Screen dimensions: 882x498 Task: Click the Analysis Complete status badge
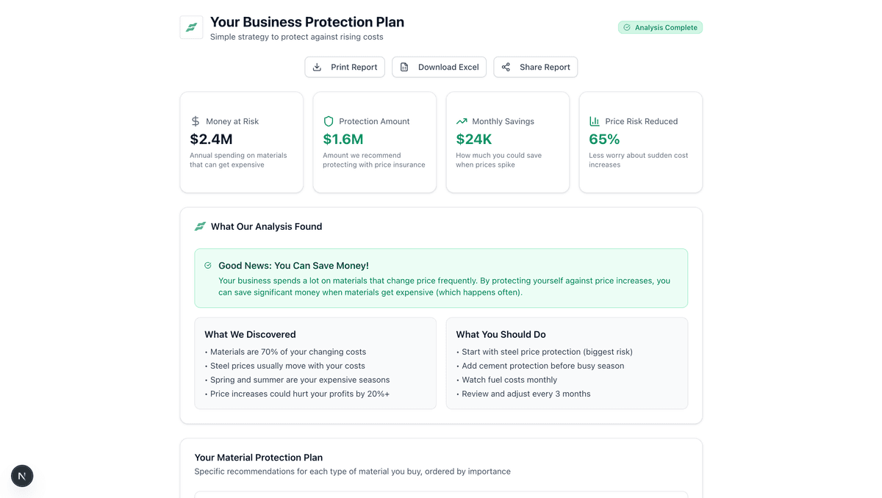point(660,27)
